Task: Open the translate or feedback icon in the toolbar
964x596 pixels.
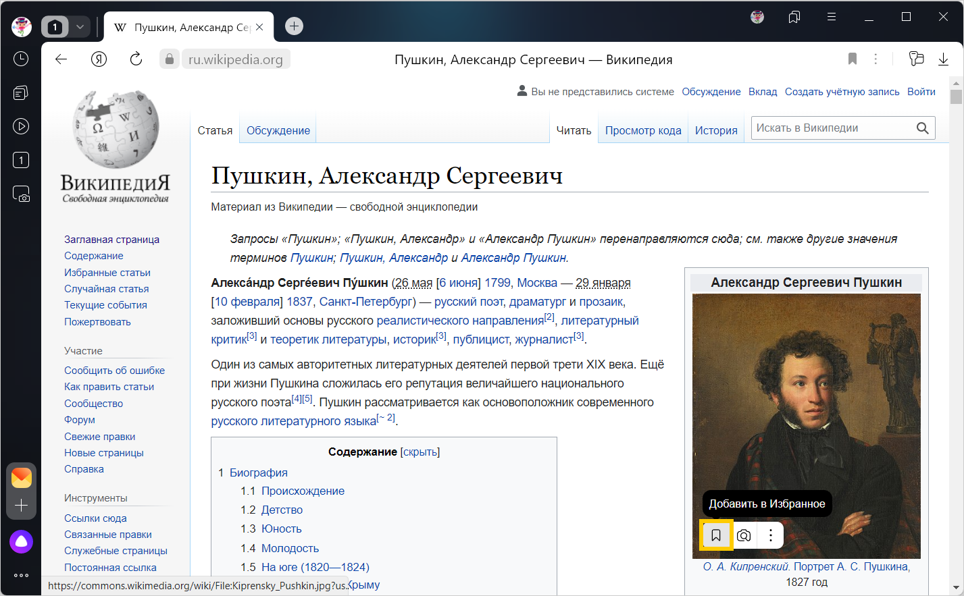Action: 916,59
